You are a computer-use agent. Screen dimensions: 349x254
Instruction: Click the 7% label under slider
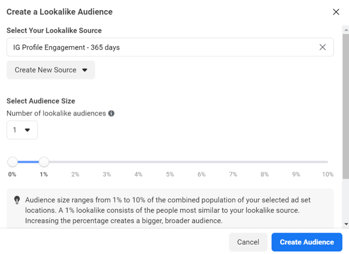tap(233, 175)
